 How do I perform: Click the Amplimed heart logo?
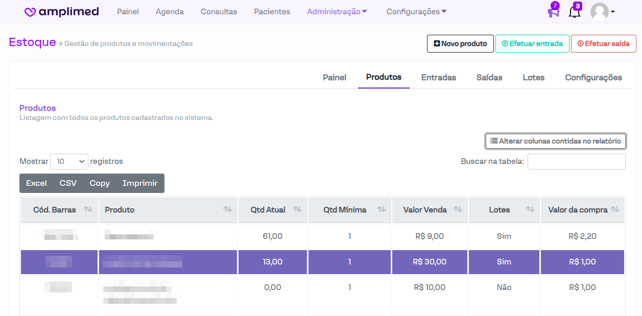tap(30, 12)
